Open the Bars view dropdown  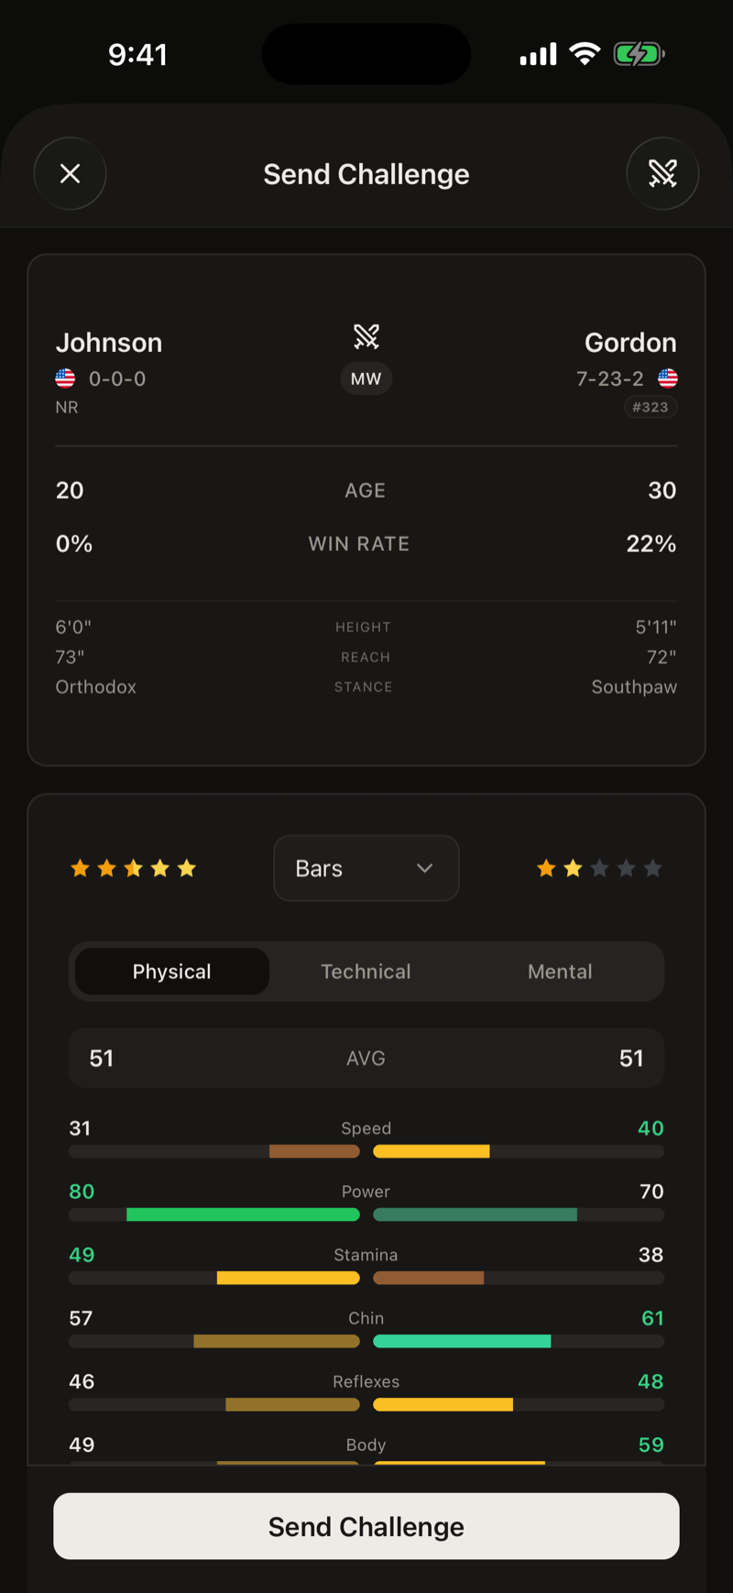click(x=366, y=868)
